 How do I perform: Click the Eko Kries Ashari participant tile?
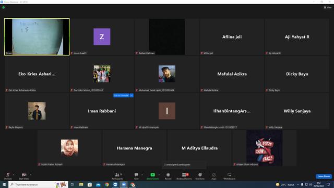point(37,74)
